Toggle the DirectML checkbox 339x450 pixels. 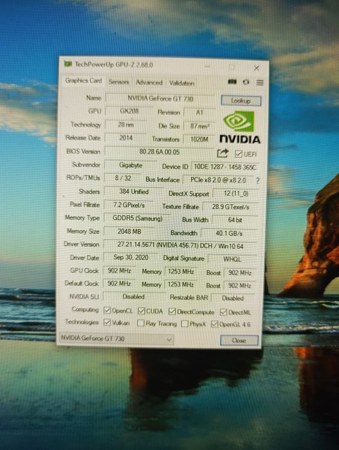tap(223, 312)
